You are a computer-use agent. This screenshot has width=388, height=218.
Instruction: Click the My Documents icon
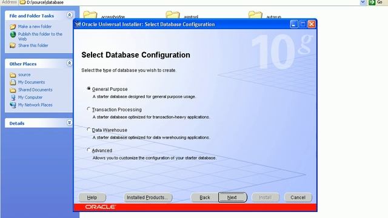click(x=13, y=82)
